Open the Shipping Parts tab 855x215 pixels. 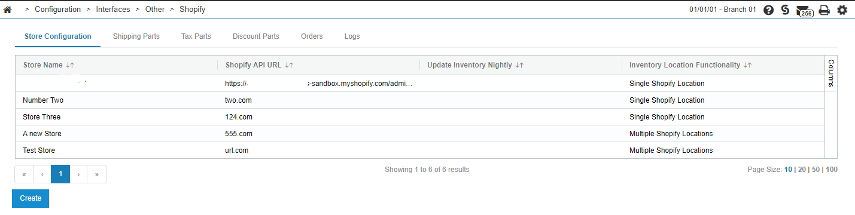pyautogui.click(x=136, y=36)
